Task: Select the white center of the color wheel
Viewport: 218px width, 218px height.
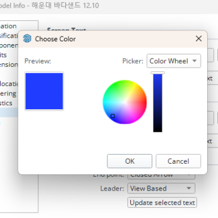Action: pyautogui.click(x=125, y=102)
